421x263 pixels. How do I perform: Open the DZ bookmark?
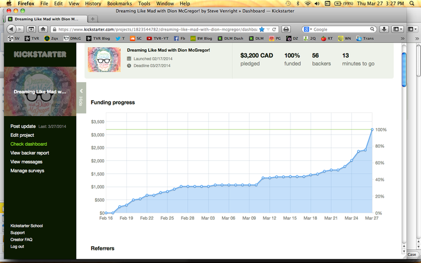pos(292,38)
